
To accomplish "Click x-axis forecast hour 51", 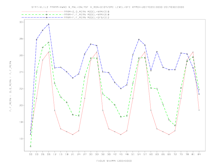I will click(x=133, y=154).
